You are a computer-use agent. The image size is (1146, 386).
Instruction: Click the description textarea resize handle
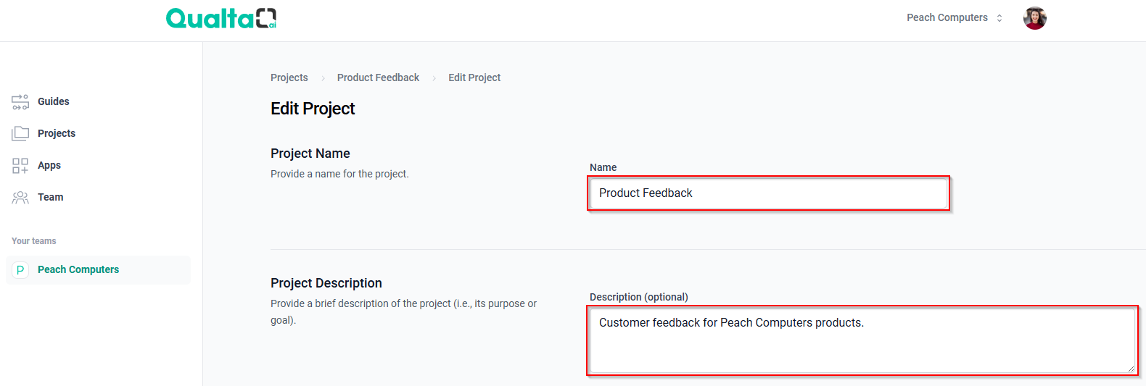click(1131, 369)
